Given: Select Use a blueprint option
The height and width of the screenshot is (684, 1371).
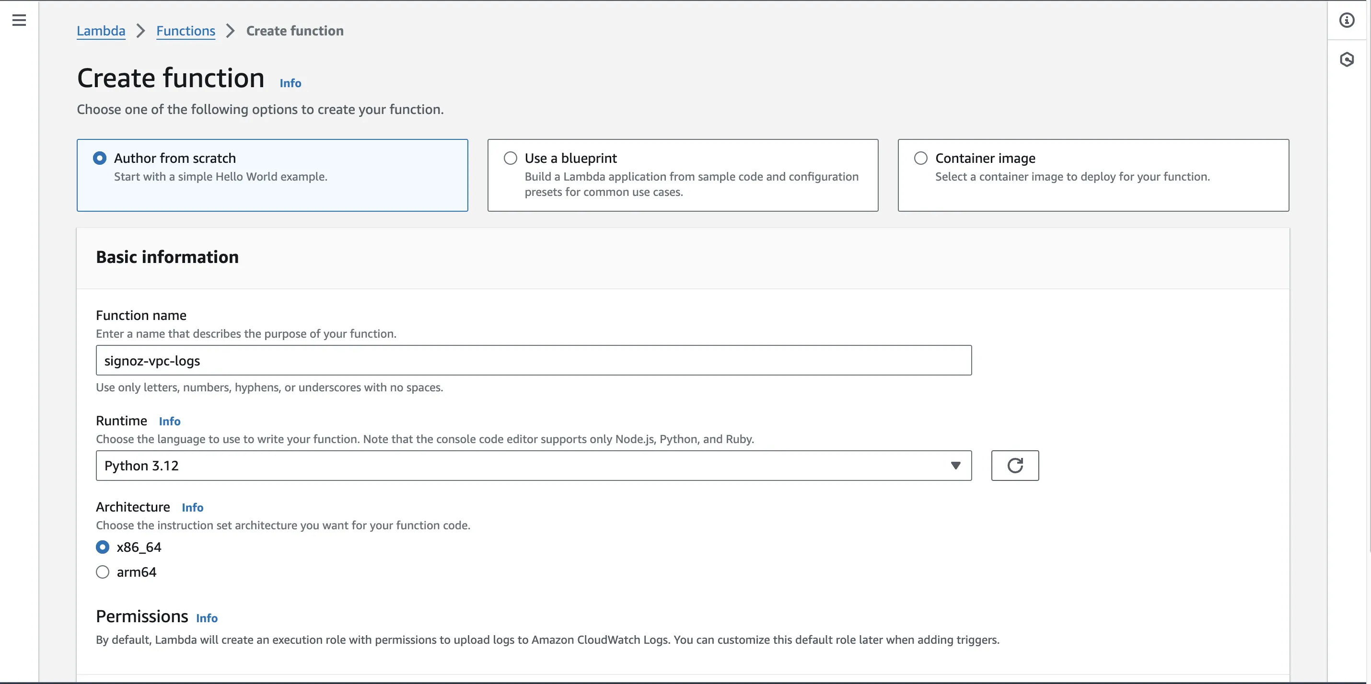Looking at the screenshot, I should (510, 158).
